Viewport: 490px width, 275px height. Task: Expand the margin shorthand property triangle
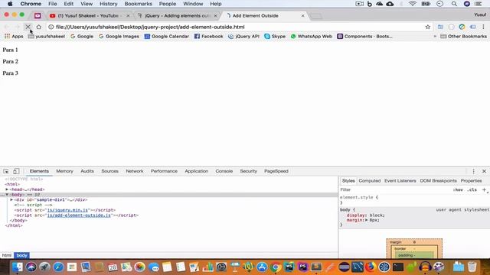(367, 220)
